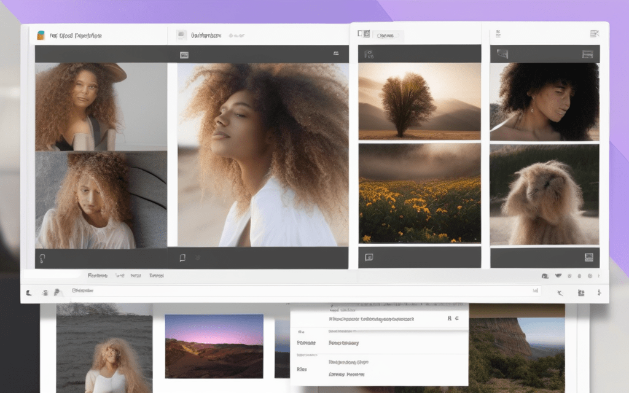This screenshot has height=393, width=629.
Task: Select the first tab label in the lower tab row
Action: (x=97, y=276)
